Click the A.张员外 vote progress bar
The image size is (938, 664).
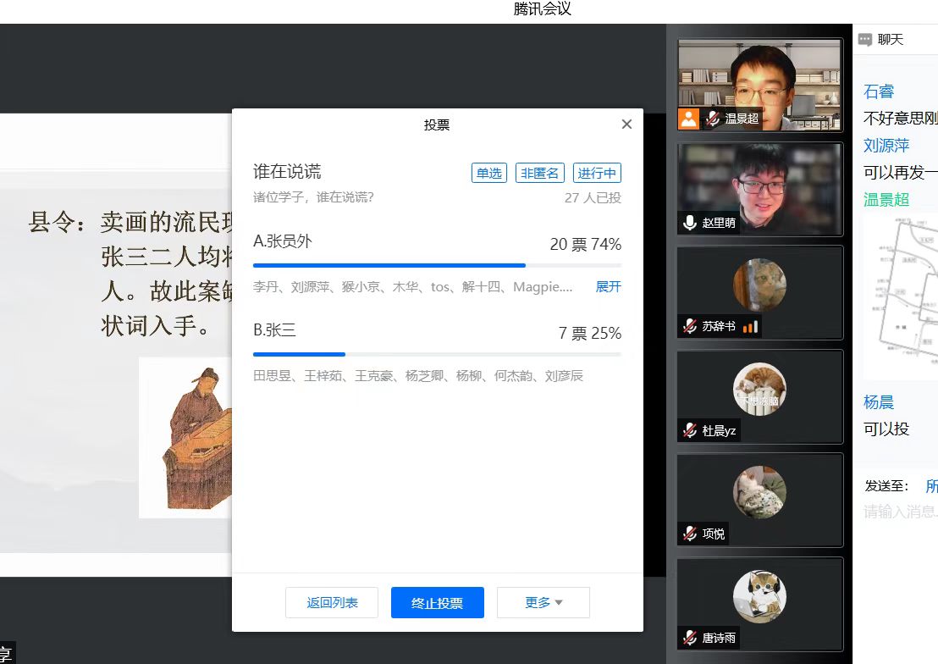pyautogui.click(x=437, y=265)
